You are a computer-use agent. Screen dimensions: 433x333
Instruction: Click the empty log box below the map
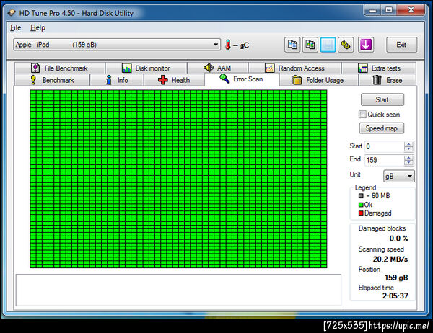coord(178,290)
